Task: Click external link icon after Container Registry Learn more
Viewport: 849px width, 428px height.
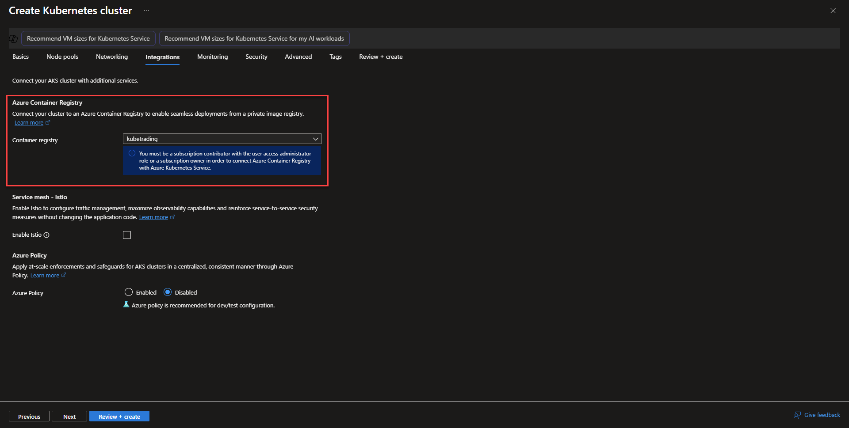Action: pos(48,123)
